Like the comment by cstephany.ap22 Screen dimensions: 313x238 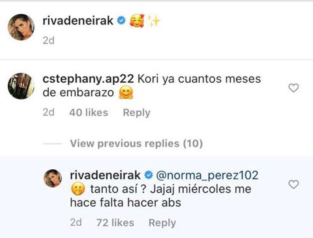click(293, 88)
